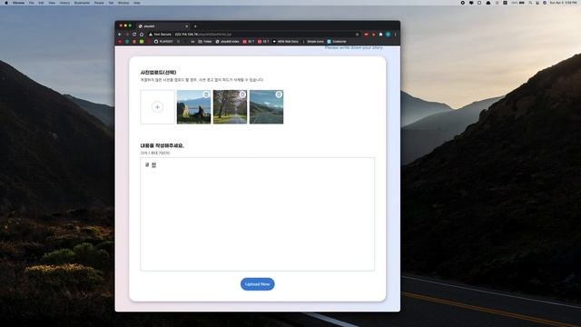Click the address bar URL
This screenshot has height=327, width=581.
(203, 35)
